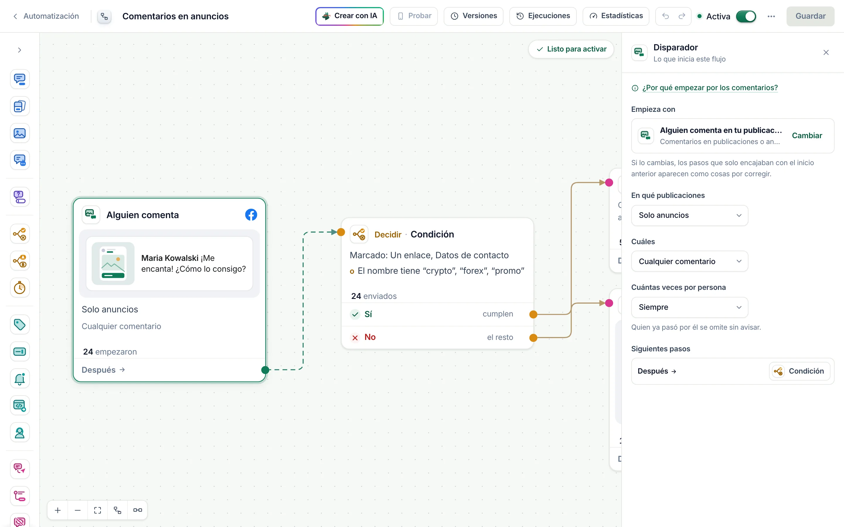
Task: Click the Guardar button
Action: (x=810, y=16)
